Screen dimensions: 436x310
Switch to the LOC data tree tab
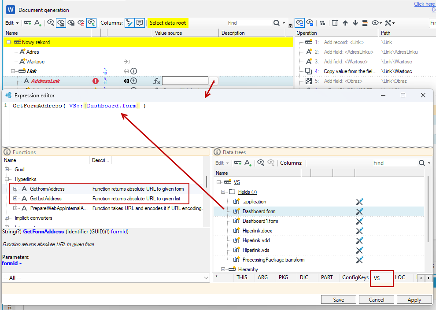400,277
